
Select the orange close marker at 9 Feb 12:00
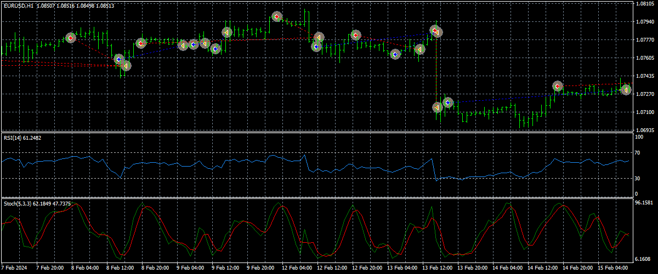226,33
